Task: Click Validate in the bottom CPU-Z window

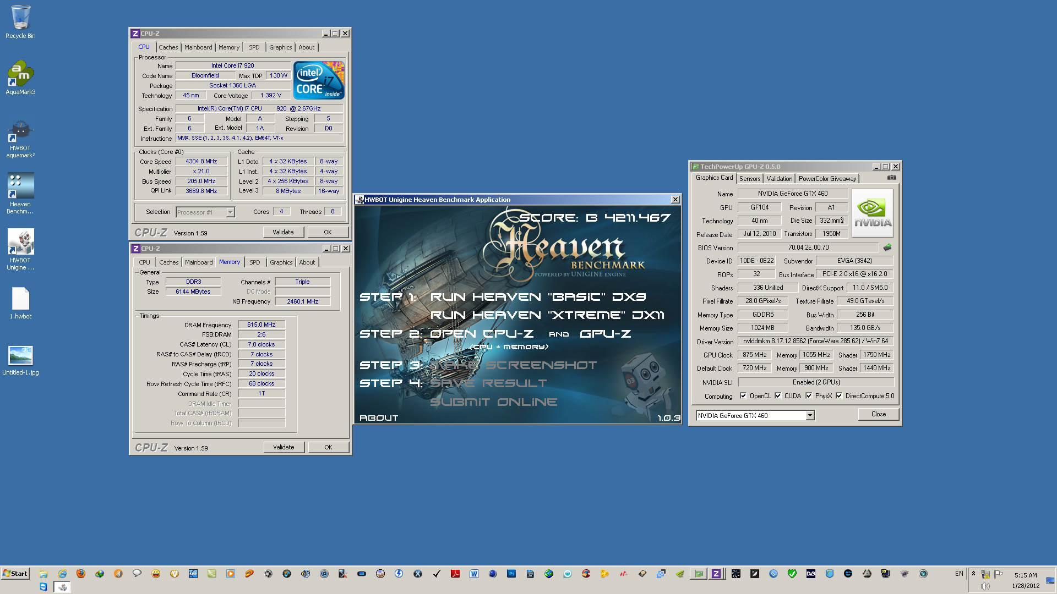Action: click(284, 447)
